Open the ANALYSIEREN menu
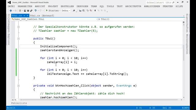The height and width of the screenshot is (110, 196). [x=152, y=6]
